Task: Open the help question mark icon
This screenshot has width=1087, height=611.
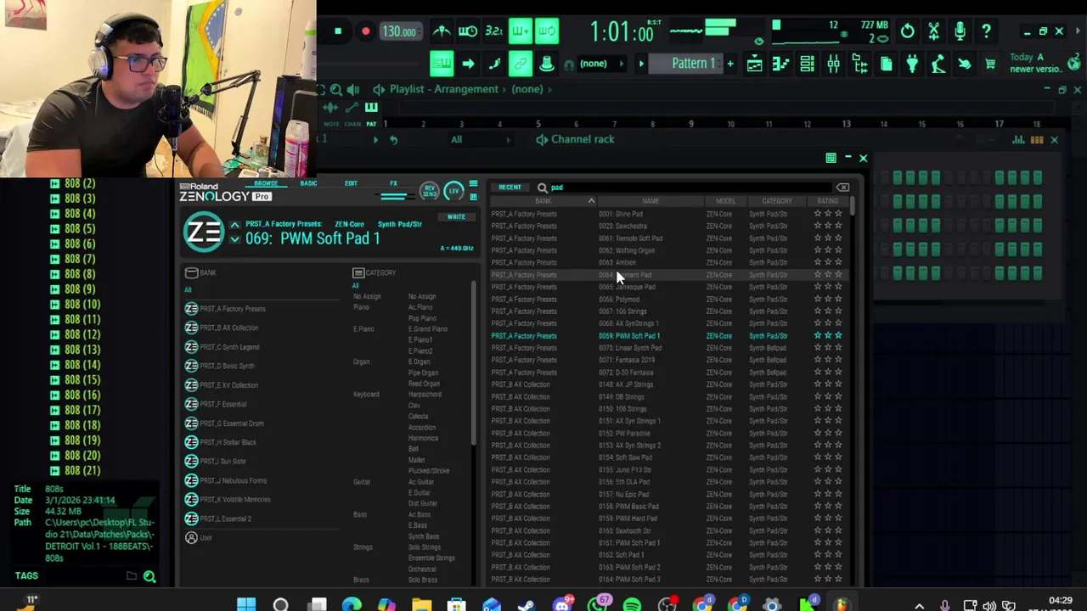Action: pos(987,31)
